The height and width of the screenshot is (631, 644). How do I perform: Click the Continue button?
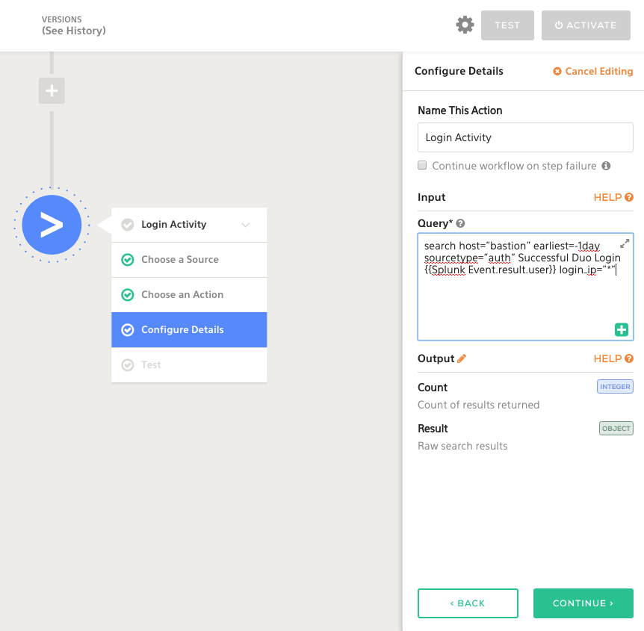583,603
